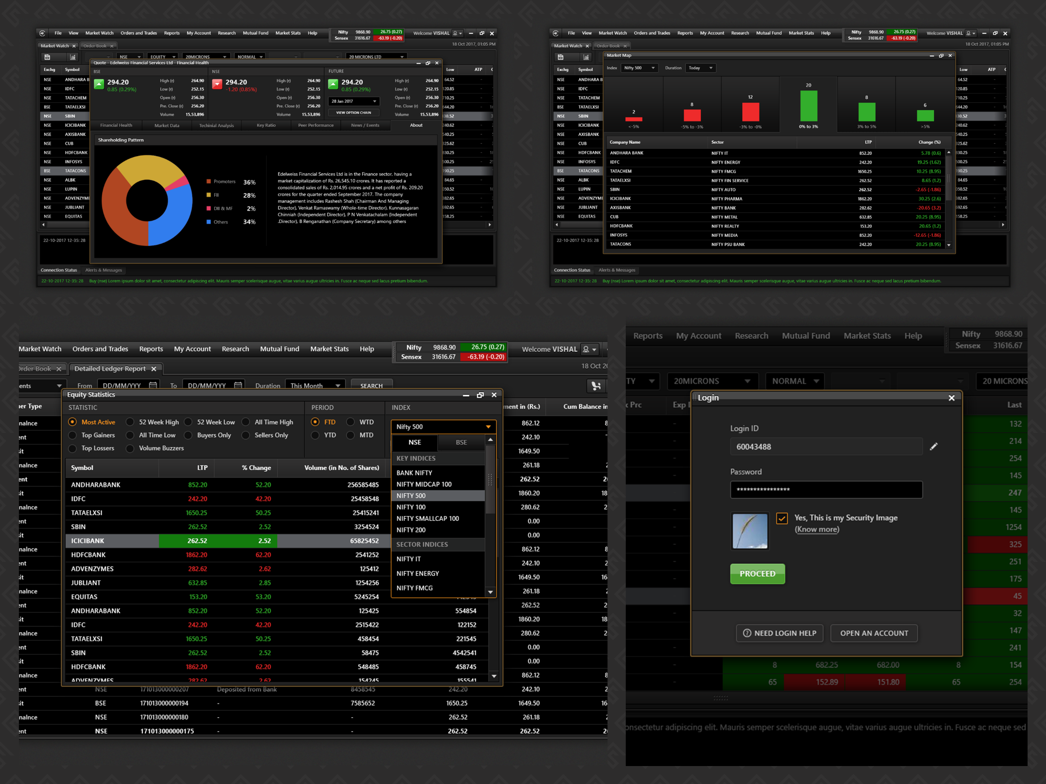Open the Mutual Fund menu in the ledger window
The width and height of the screenshot is (1046, 784).
point(279,349)
